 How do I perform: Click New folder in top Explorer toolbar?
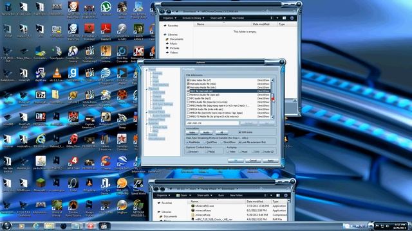238,18
